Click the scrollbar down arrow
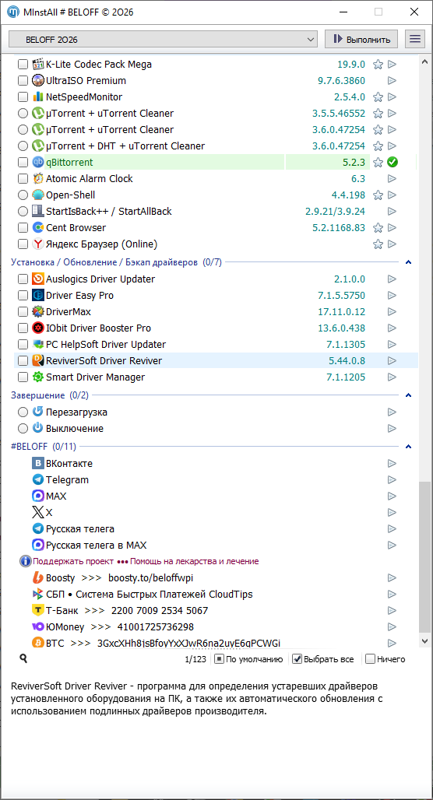This screenshot has height=800, width=433. click(424, 640)
